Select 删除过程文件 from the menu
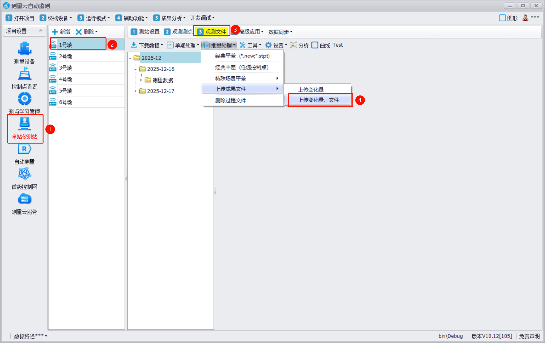This screenshot has width=545, height=343. [230, 100]
